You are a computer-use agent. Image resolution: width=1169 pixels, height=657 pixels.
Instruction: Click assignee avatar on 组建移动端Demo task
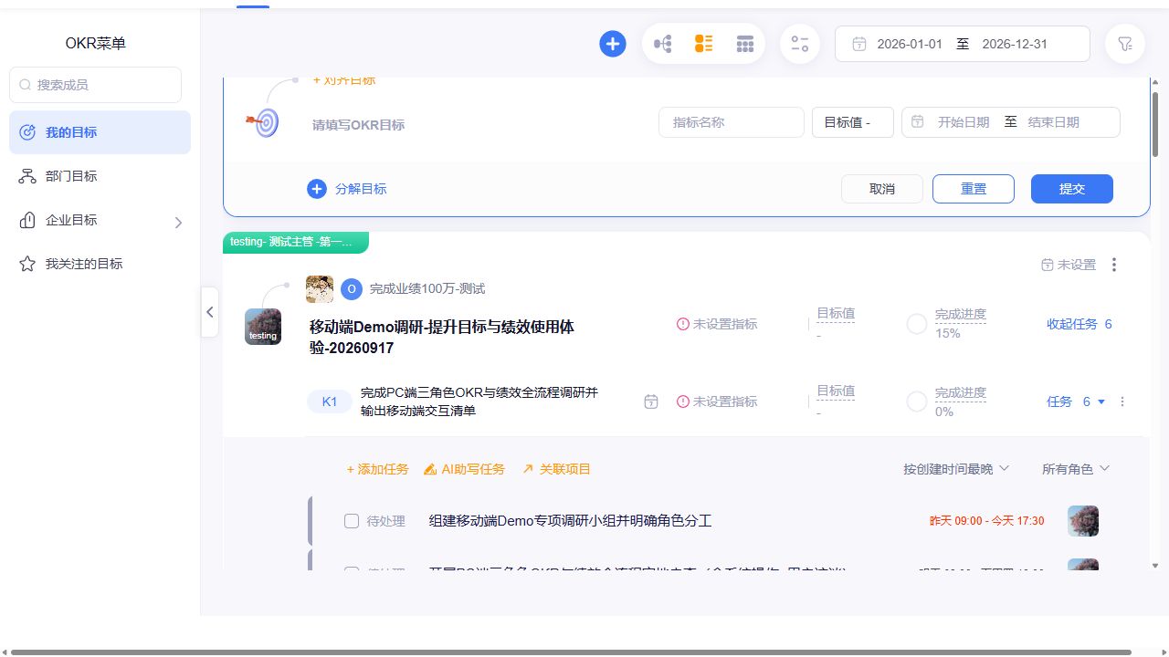point(1083,521)
